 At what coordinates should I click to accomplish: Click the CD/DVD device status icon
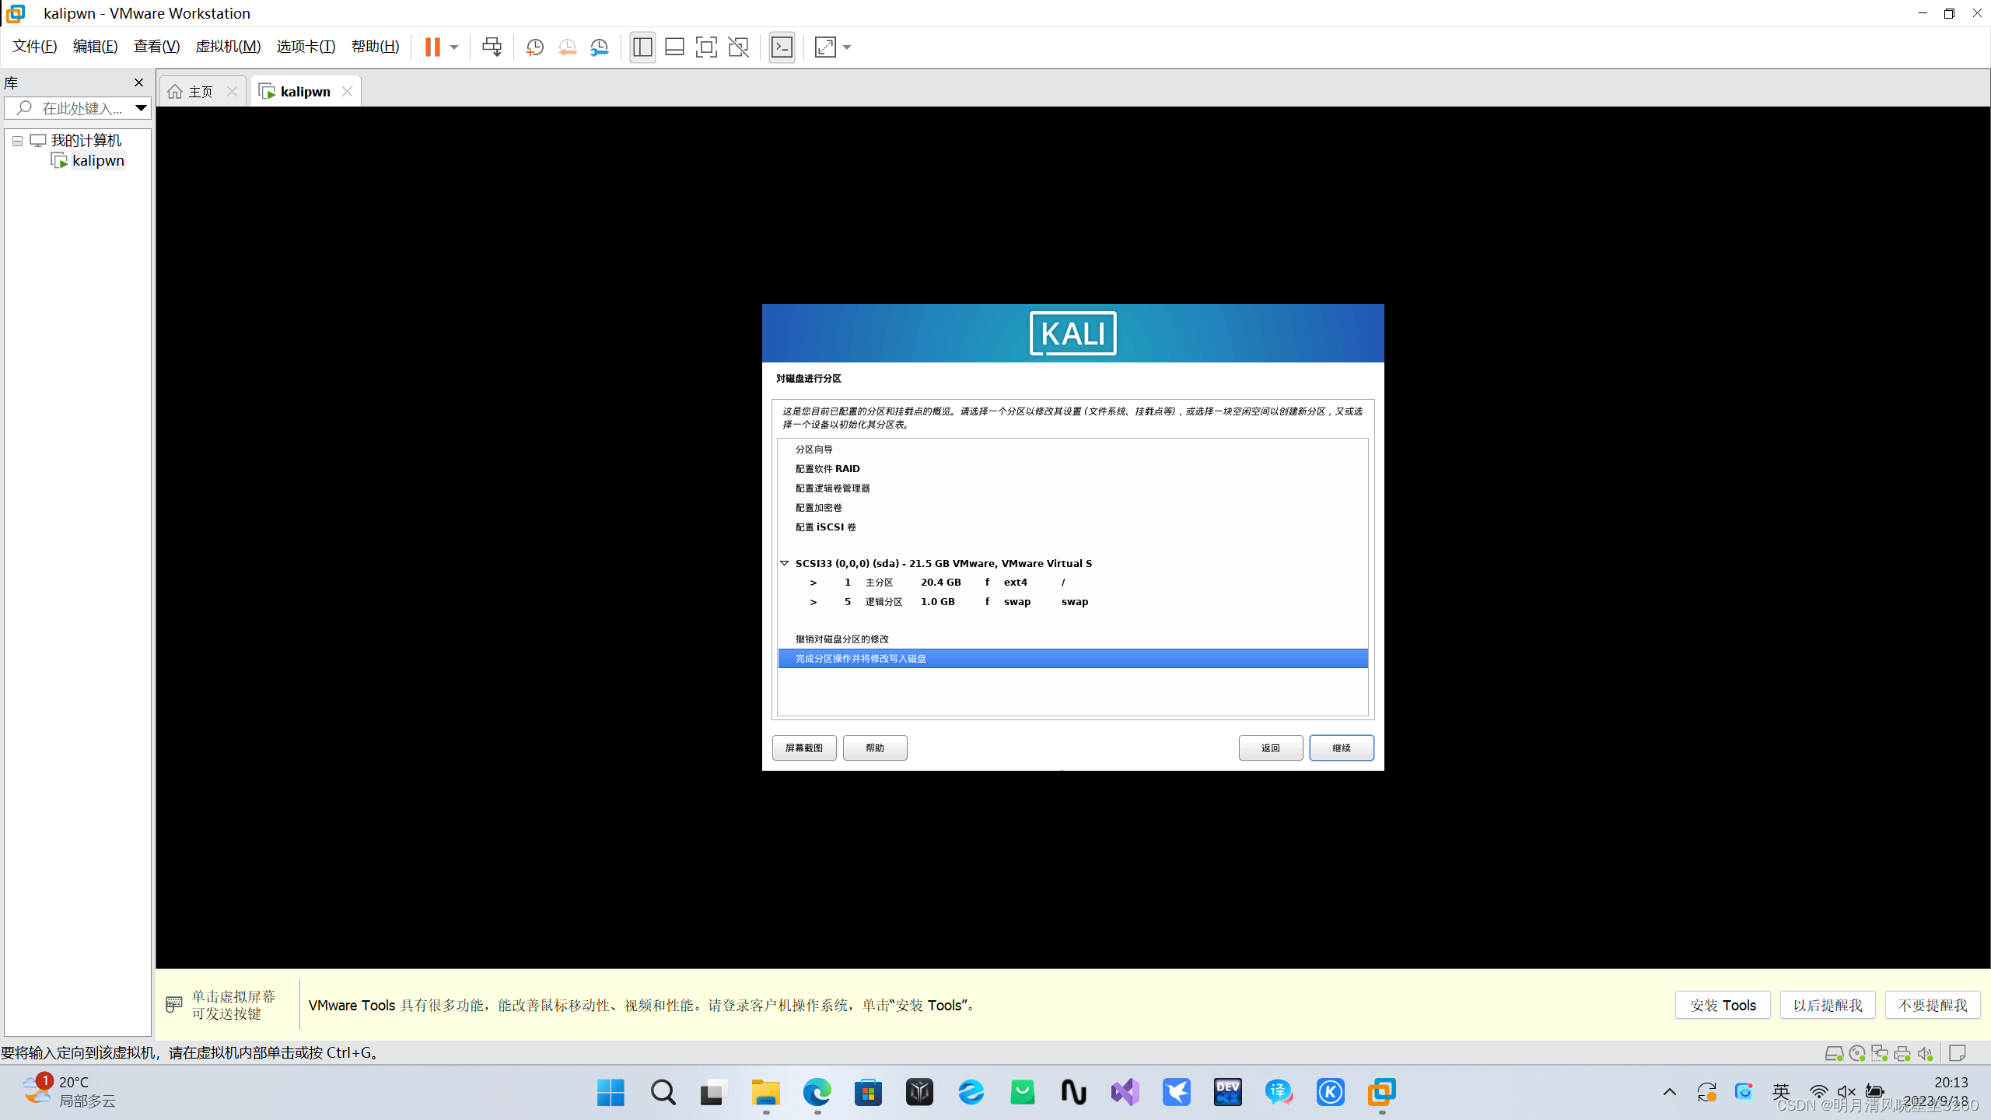1857,1053
